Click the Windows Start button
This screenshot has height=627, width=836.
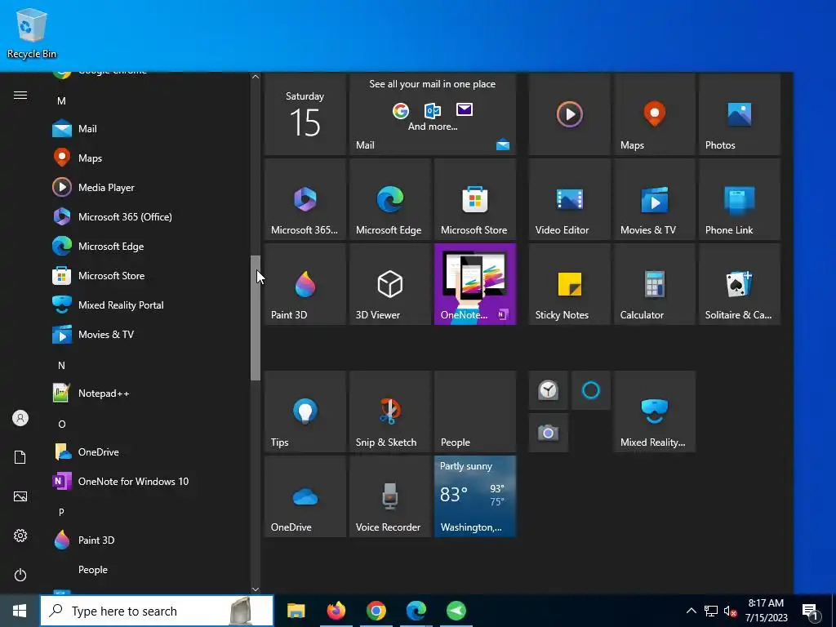[x=20, y=611]
